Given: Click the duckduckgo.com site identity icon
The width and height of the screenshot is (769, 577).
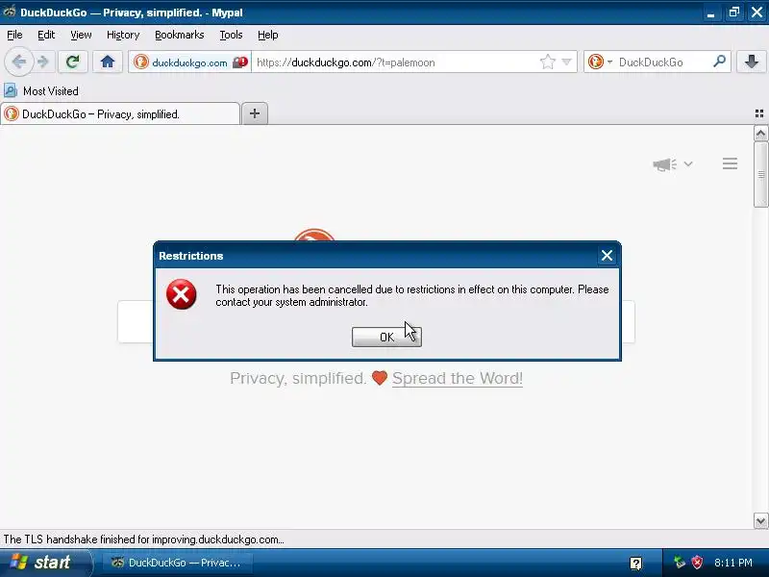Looking at the screenshot, I should 140,63.
